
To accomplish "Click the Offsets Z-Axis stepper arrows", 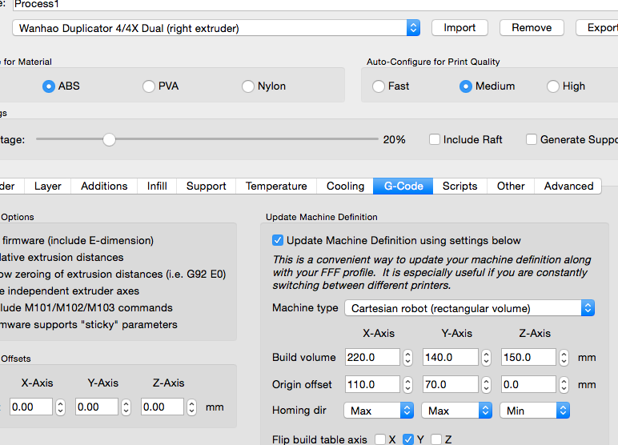I will pos(191,407).
